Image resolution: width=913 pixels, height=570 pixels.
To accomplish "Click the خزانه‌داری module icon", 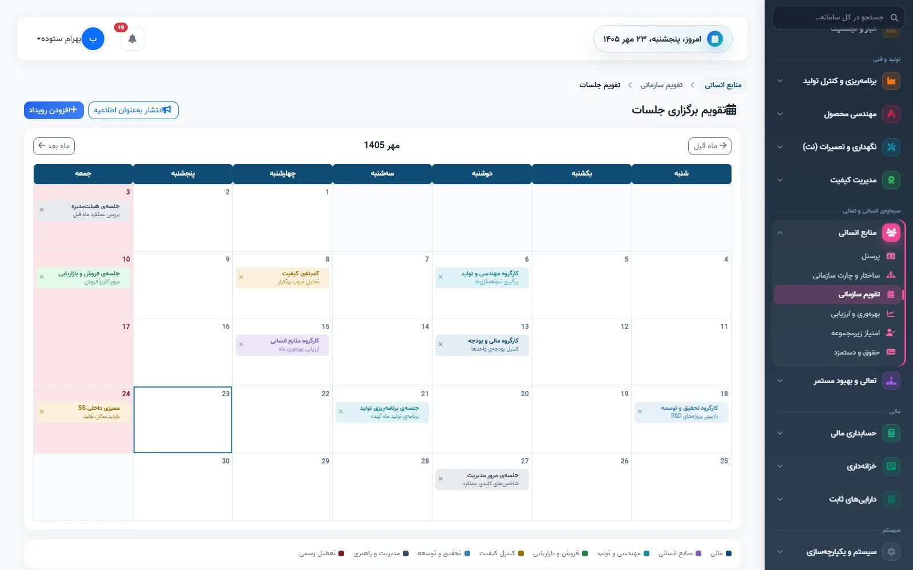I will [891, 466].
